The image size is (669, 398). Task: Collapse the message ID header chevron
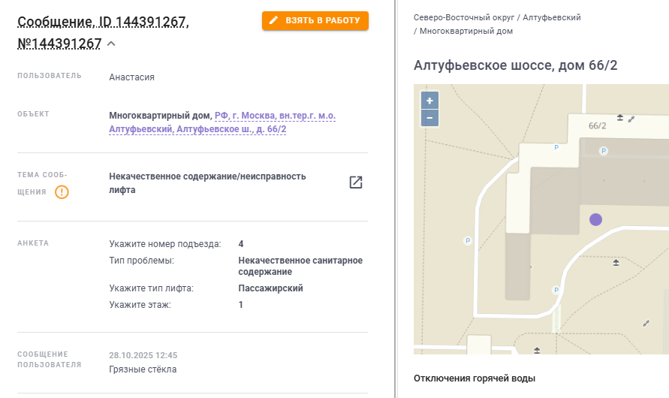point(111,44)
